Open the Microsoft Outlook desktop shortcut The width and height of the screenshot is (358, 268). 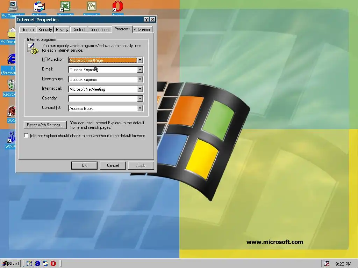click(x=91, y=7)
